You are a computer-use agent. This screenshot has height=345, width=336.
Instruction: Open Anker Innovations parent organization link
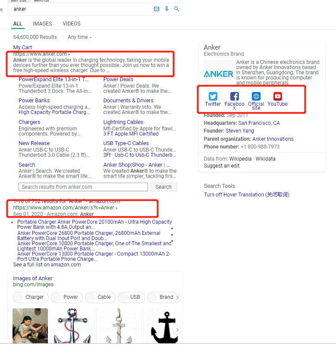(x=273, y=139)
